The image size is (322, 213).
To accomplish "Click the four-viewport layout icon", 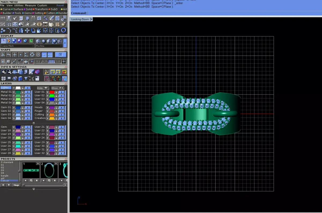I will pos(3,78).
